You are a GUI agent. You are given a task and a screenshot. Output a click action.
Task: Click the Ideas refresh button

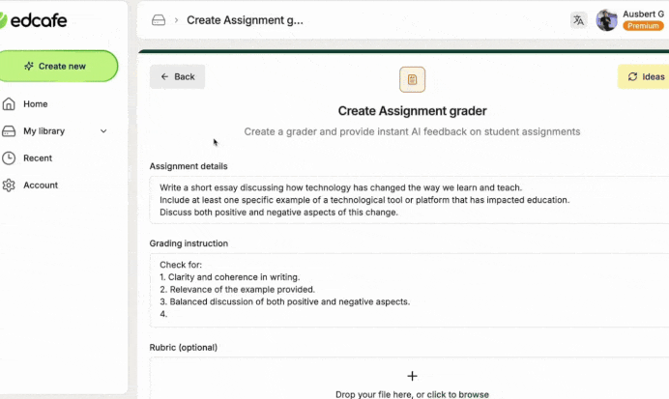click(x=644, y=76)
